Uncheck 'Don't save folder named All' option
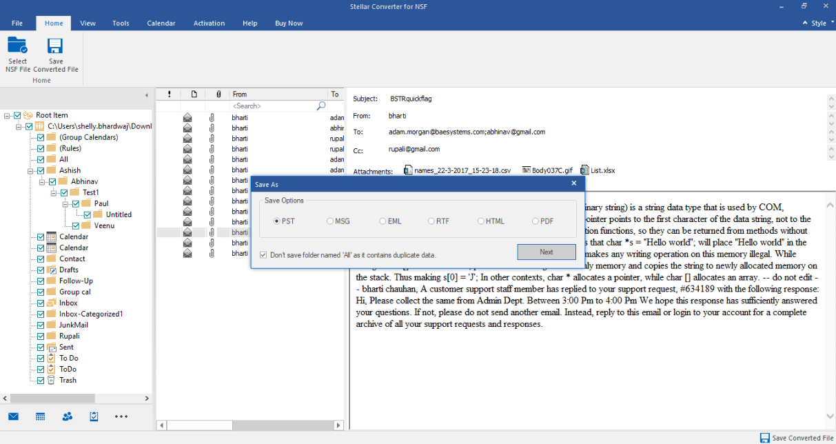The width and height of the screenshot is (836, 444). 263,254
